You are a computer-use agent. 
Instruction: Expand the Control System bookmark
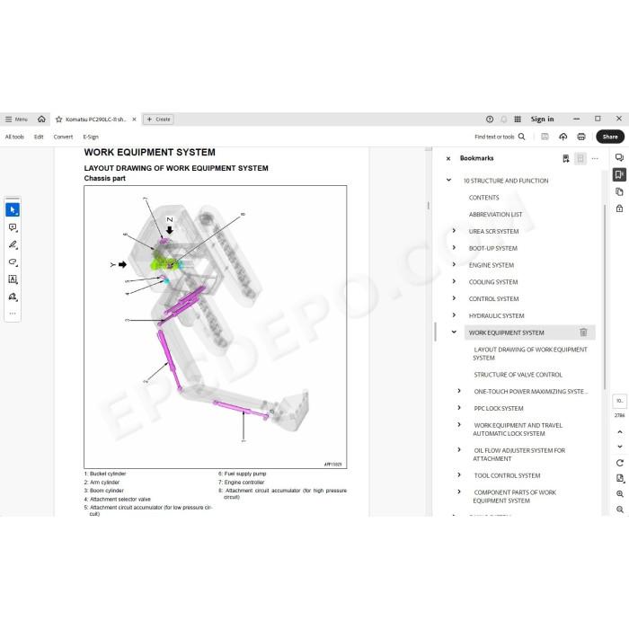click(x=454, y=298)
